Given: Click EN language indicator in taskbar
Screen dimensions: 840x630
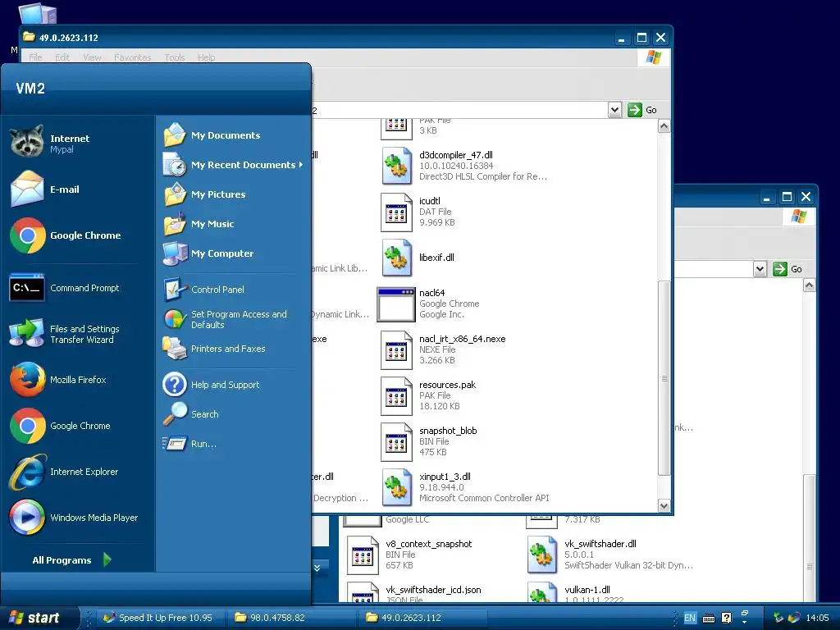Looking at the screenshot, I should (689, 618).
